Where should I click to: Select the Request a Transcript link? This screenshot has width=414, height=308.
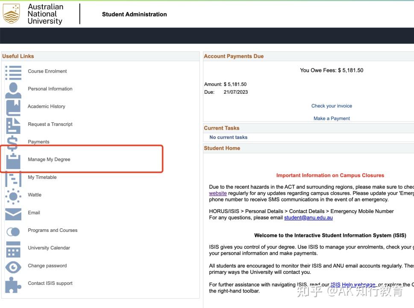pyautogui.click(x=50, y=124)
